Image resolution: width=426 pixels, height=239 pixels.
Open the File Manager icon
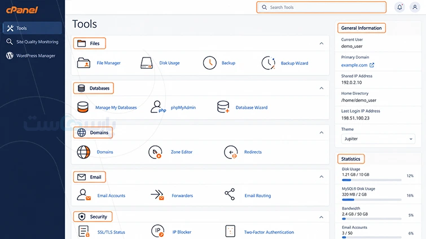point(84,63)
